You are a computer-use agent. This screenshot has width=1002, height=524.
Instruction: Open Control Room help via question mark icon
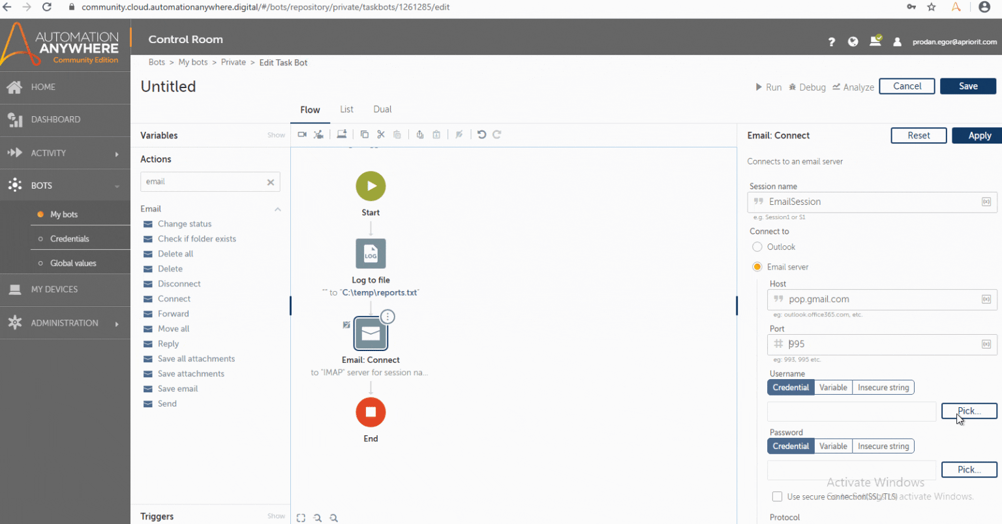tap(831, 41)
